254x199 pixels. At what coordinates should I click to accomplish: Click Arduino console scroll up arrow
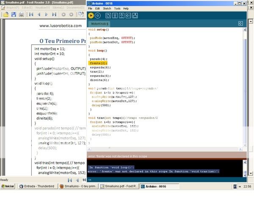pos(245,163)
